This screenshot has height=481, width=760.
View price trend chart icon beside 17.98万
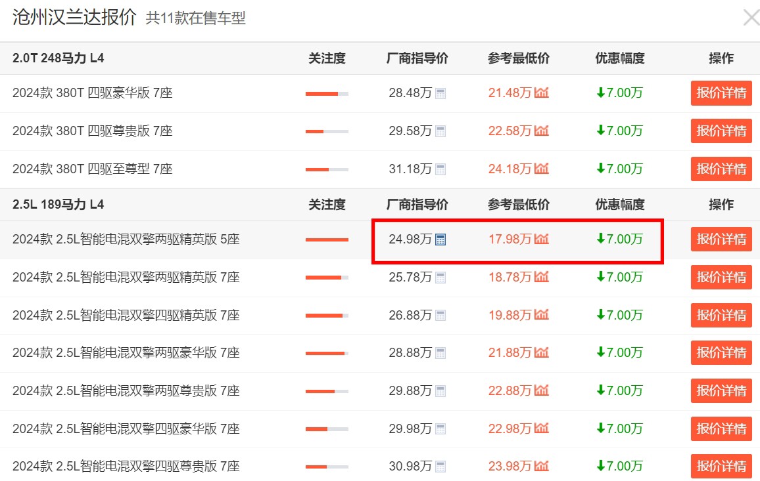point(542,239)
